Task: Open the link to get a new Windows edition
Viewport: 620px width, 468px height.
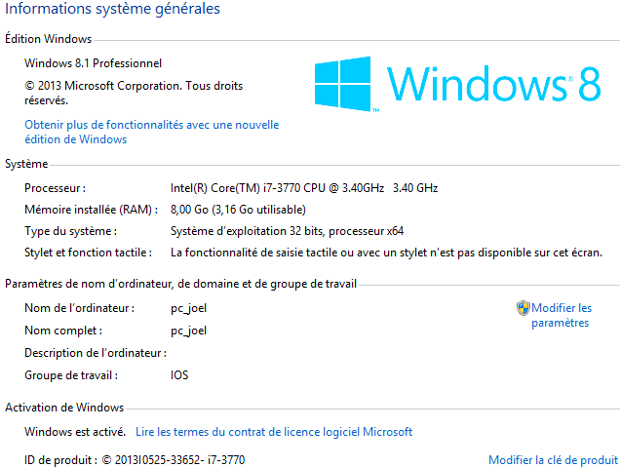Action: [152, 132]
